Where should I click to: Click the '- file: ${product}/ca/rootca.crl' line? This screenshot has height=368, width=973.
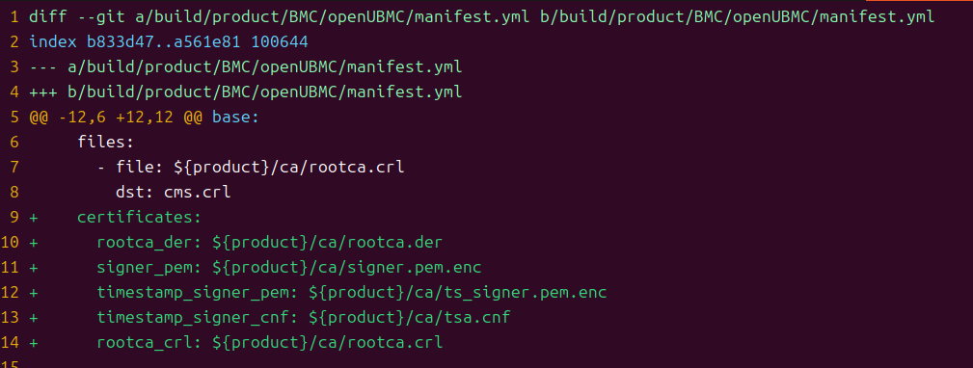pyautogui.click(x=251, y=168)
